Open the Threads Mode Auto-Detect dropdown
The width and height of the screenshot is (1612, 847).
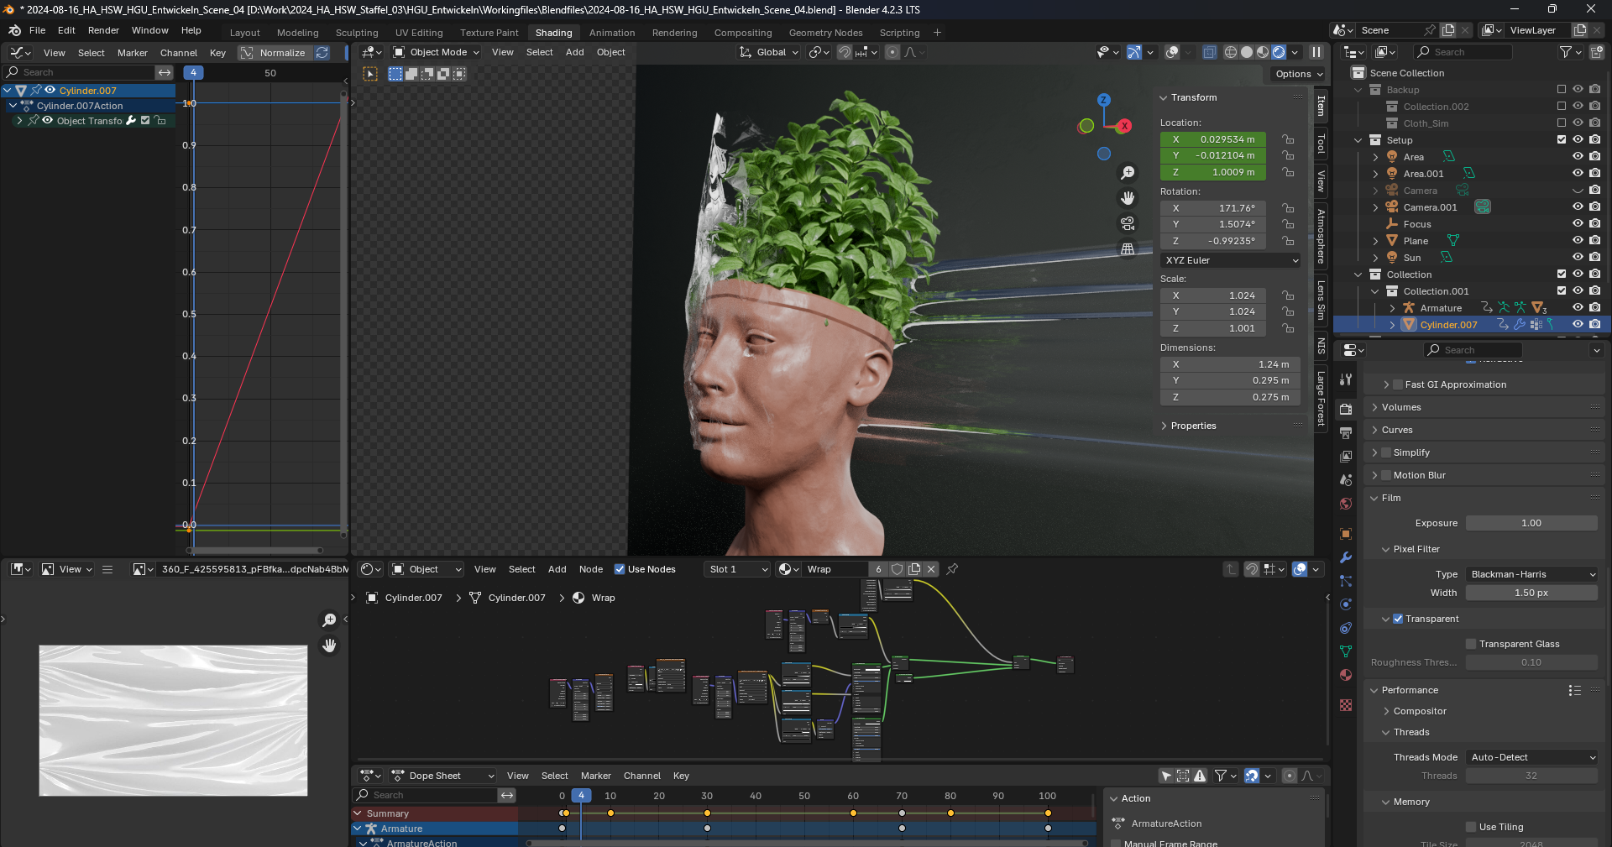(1531, 757)
